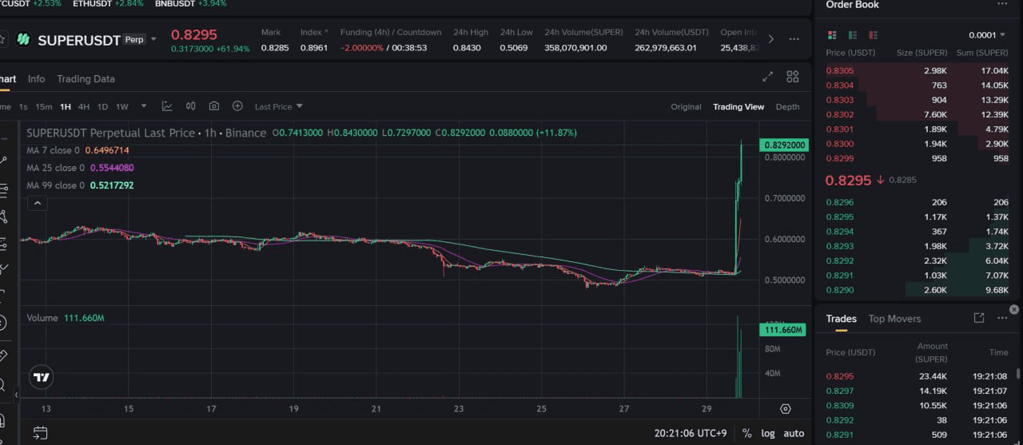The height and width of the screenshot is (445, 1023).
Task: Switch to the Trading Data tab
Action: click(x=86, y=79)
